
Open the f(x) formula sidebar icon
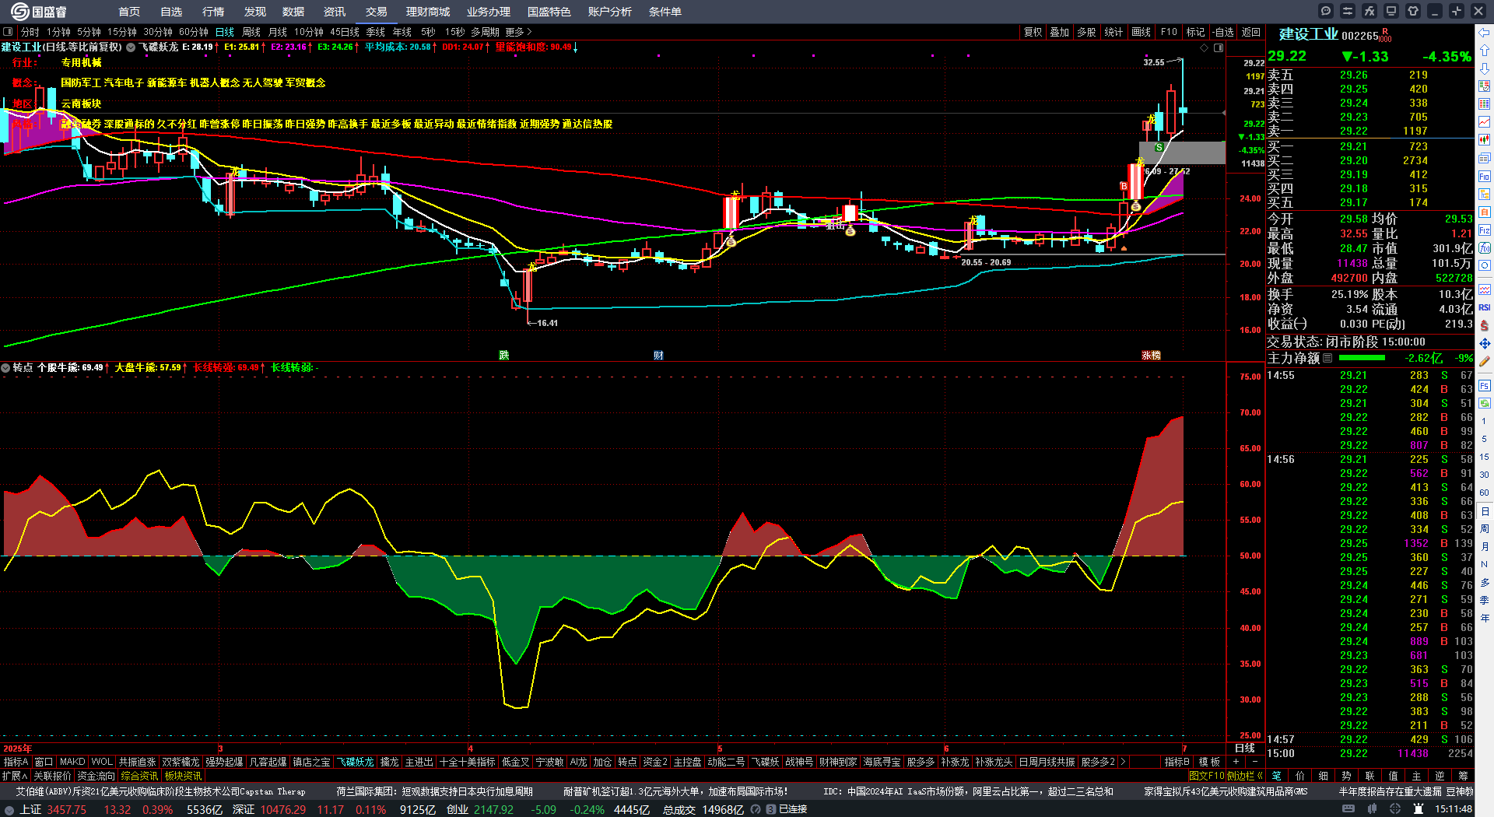pyautogui.click(x=1485, y=248)
